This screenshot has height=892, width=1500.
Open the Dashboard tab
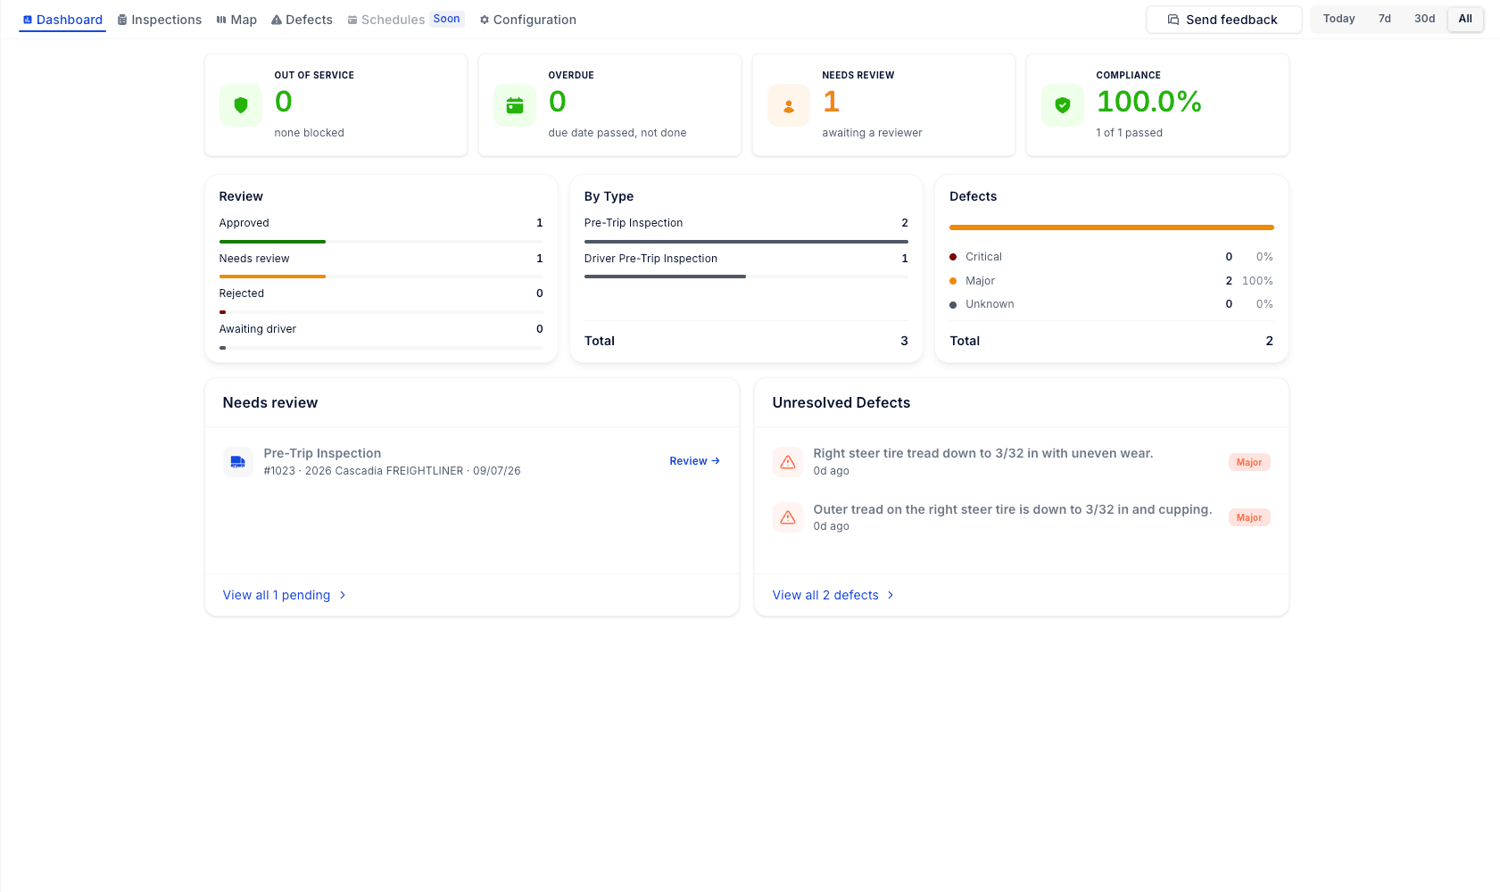click(x=62, y=20)
